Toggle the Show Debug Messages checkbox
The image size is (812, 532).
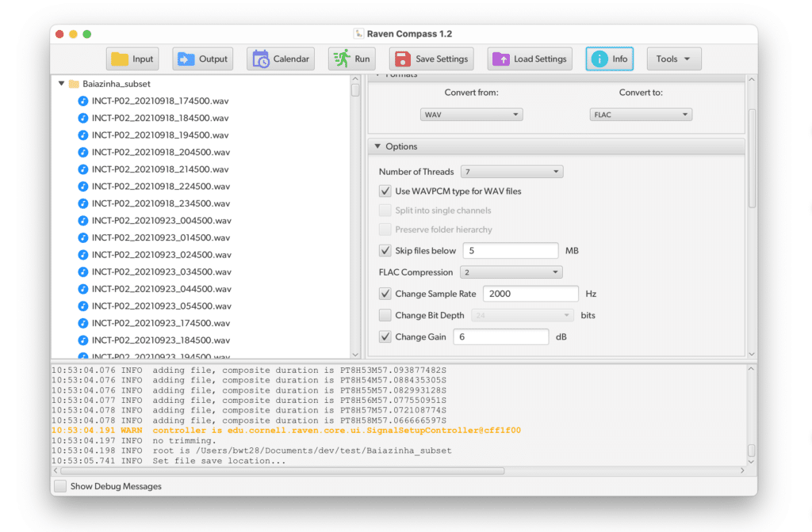(59, 486)
